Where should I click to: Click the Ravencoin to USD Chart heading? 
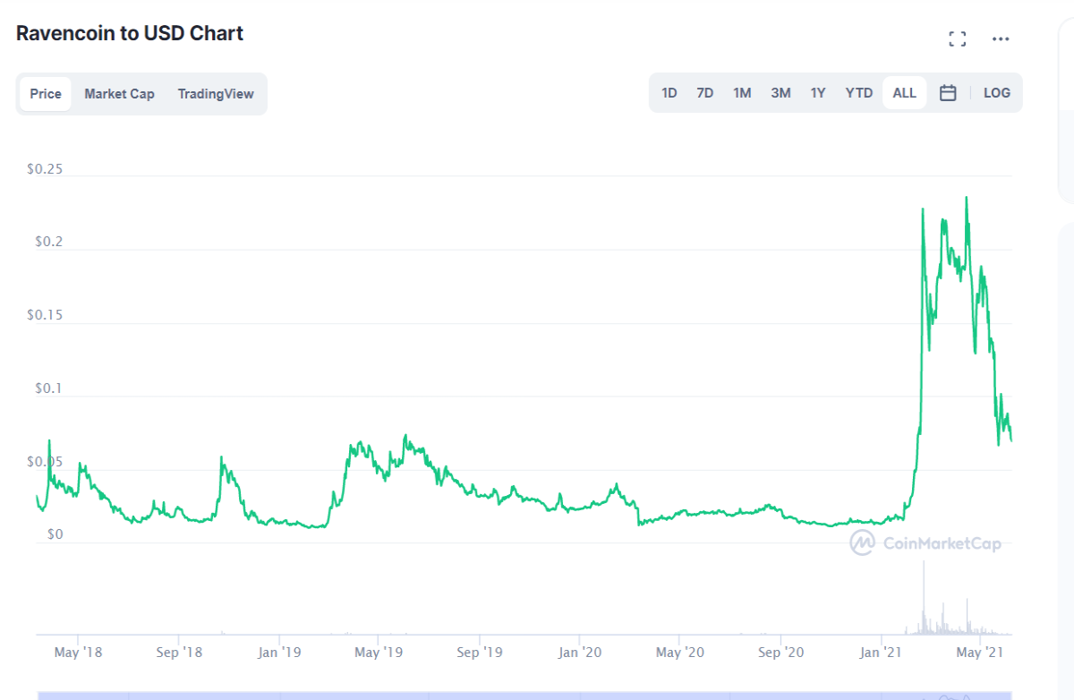tap(130, 34)
